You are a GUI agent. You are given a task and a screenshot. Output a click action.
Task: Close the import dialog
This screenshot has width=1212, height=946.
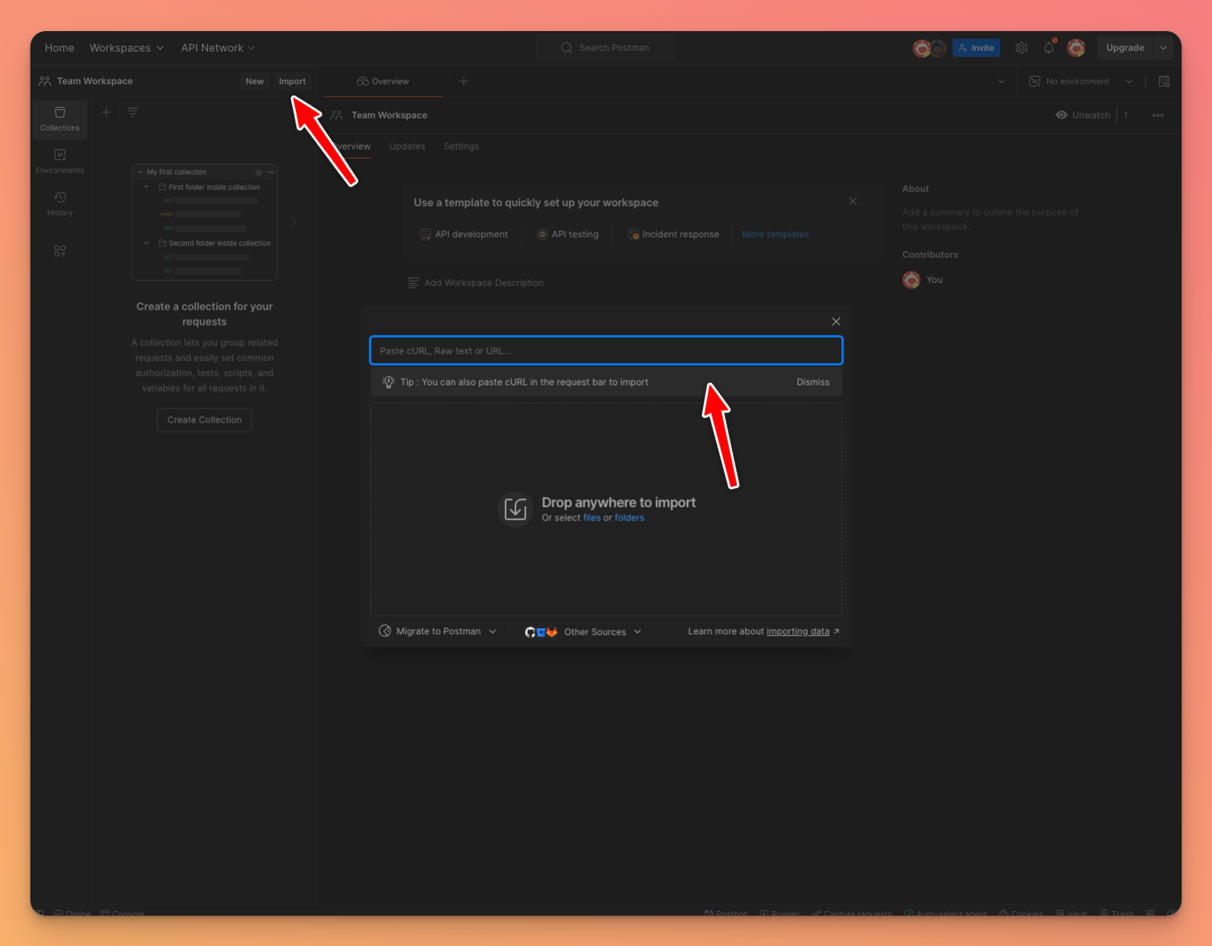point(835,322)
